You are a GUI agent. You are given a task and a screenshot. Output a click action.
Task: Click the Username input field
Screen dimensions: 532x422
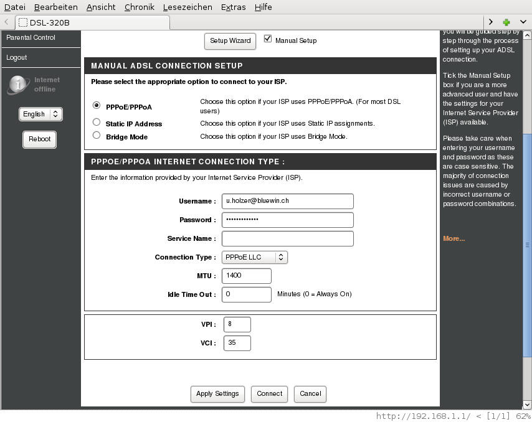pyautogui.click(x=288, y=201)
